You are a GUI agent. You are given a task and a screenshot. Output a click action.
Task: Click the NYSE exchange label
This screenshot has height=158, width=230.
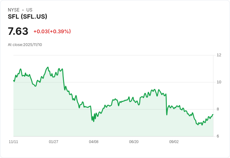(x=14, y=10)
